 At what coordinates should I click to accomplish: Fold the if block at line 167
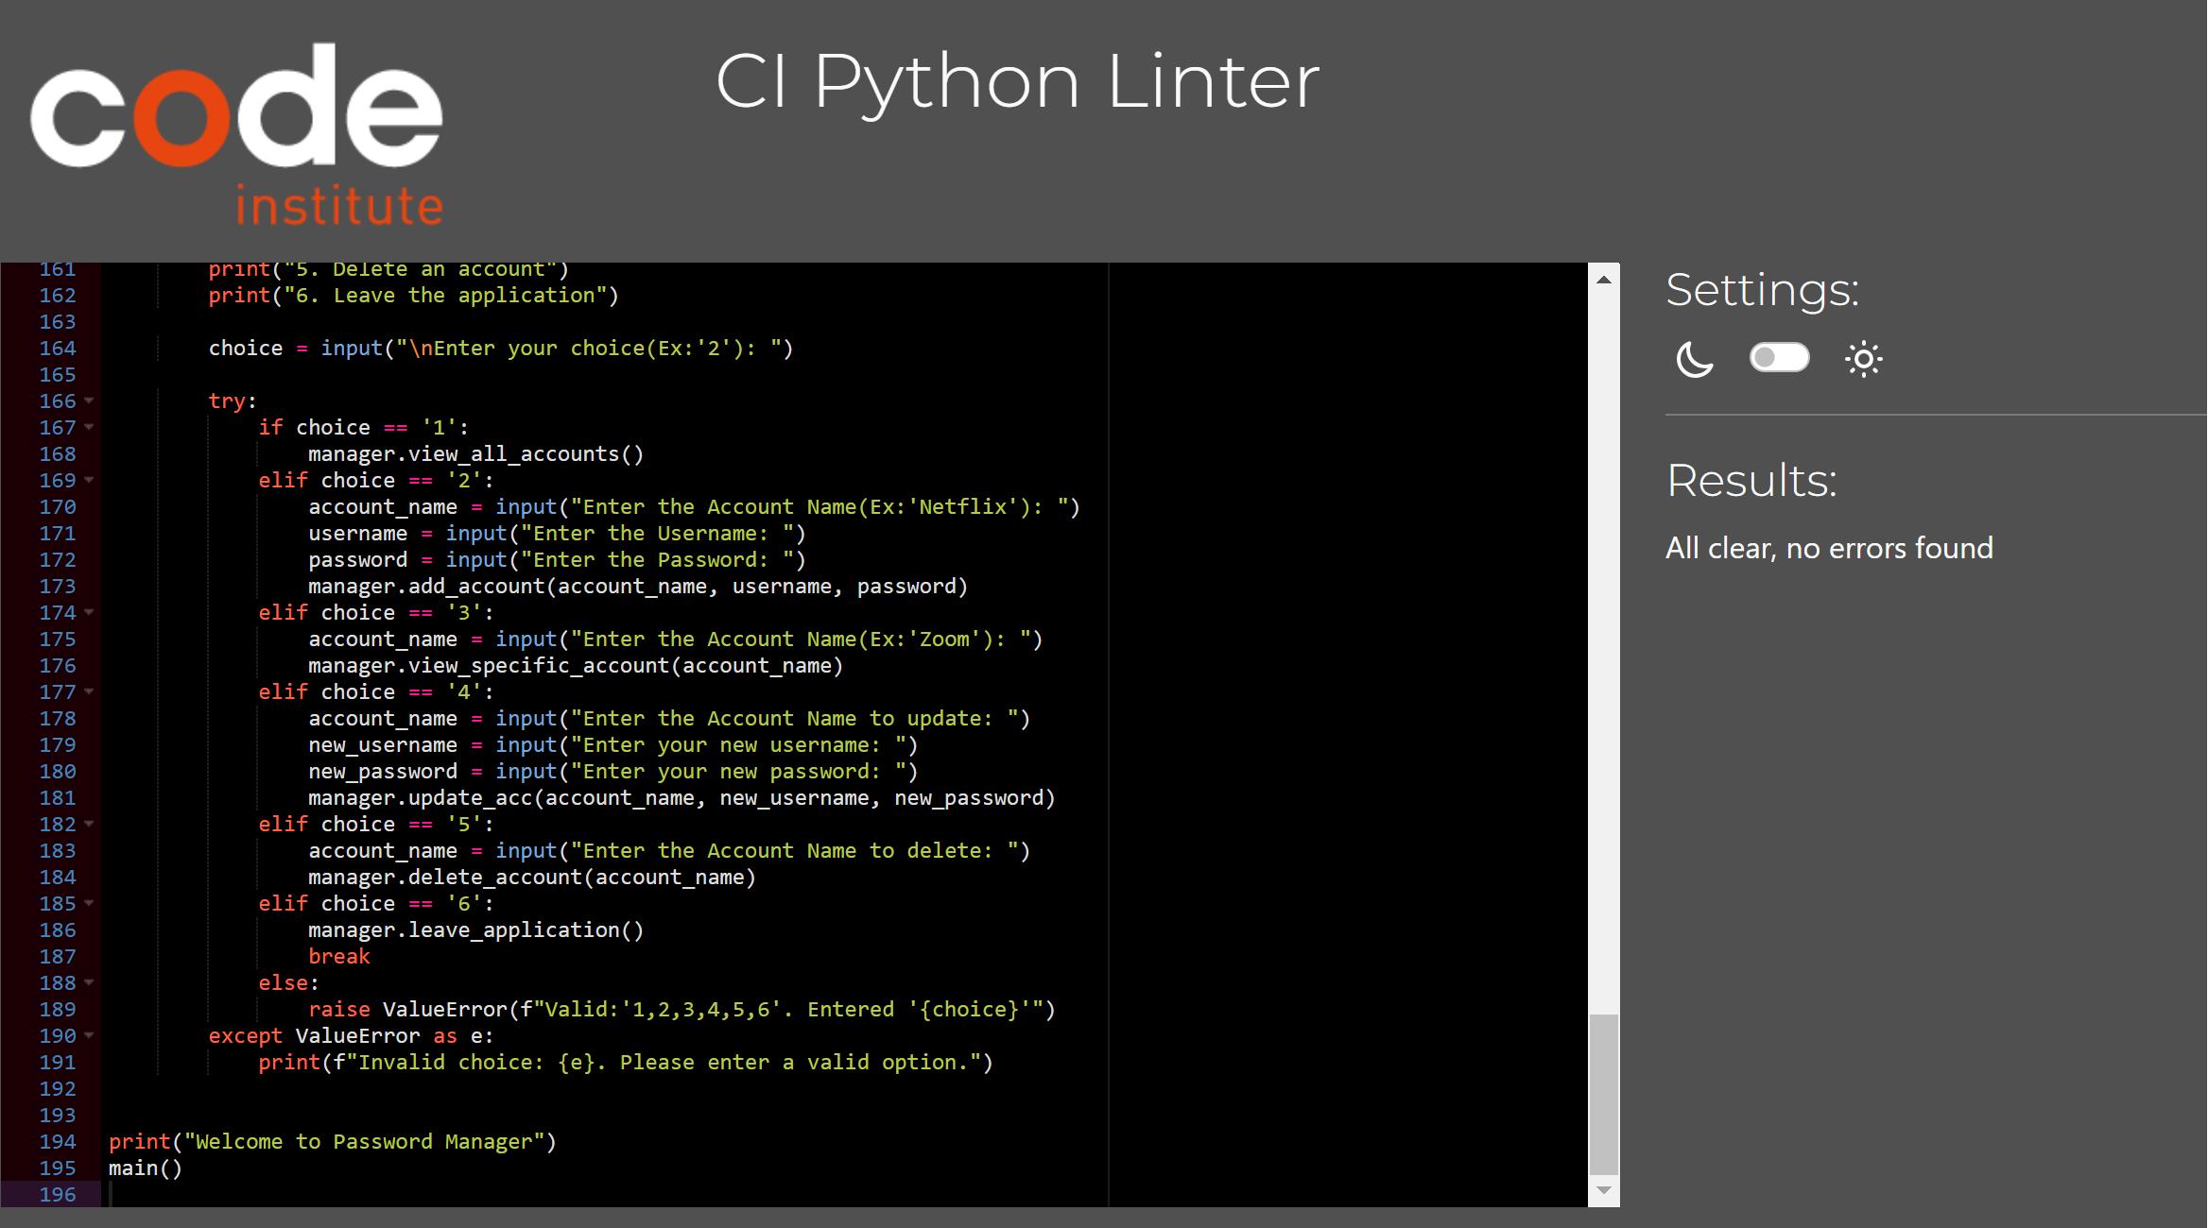point(90,427)
